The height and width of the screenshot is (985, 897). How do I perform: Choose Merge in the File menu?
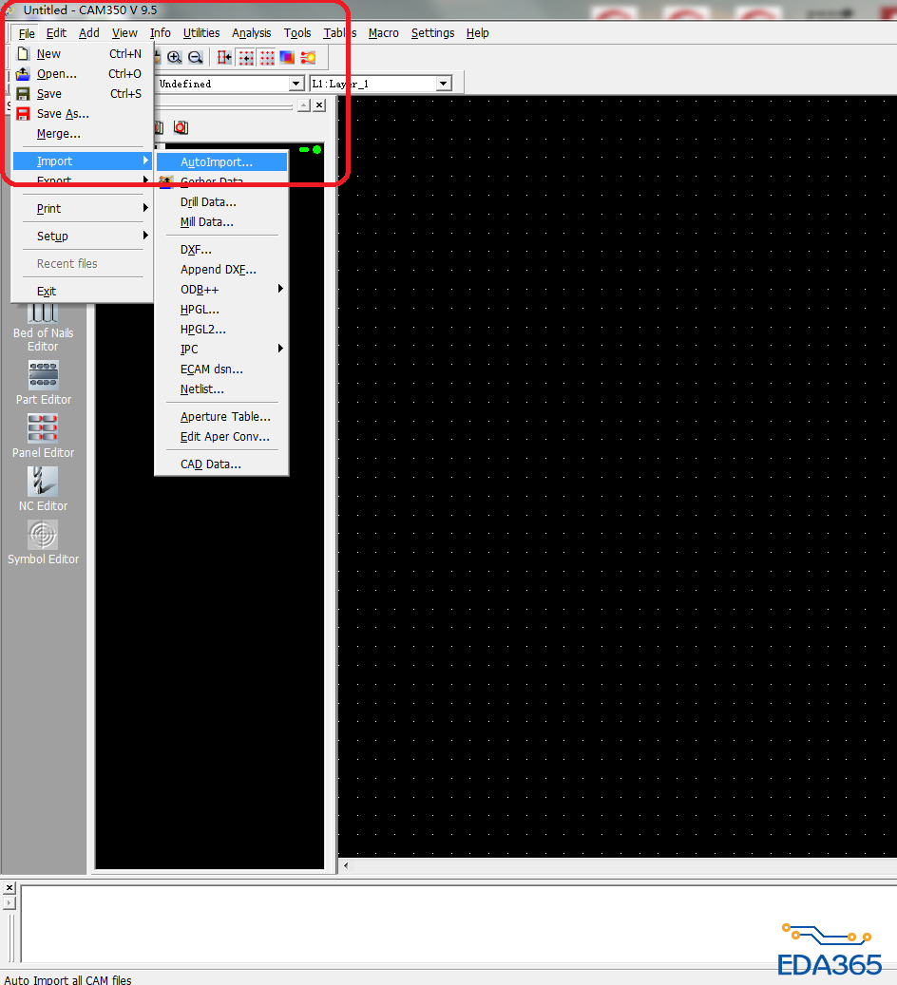pyautogui.click(x=83, y=134)
